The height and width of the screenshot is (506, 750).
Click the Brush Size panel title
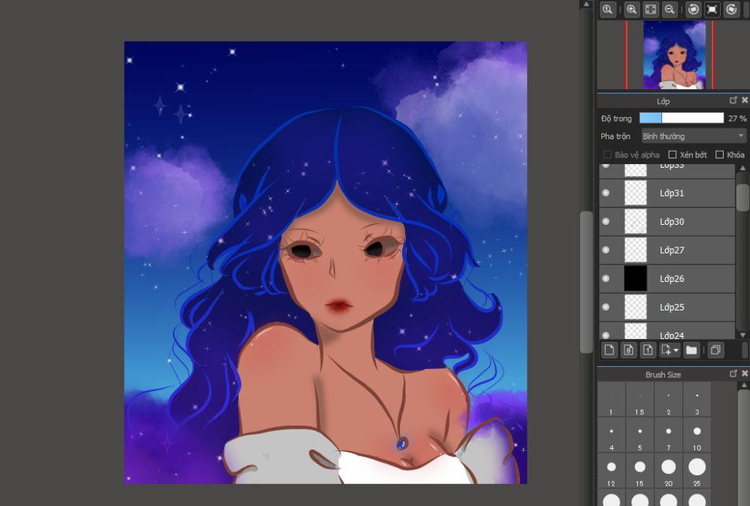click(x=663, y=374)
